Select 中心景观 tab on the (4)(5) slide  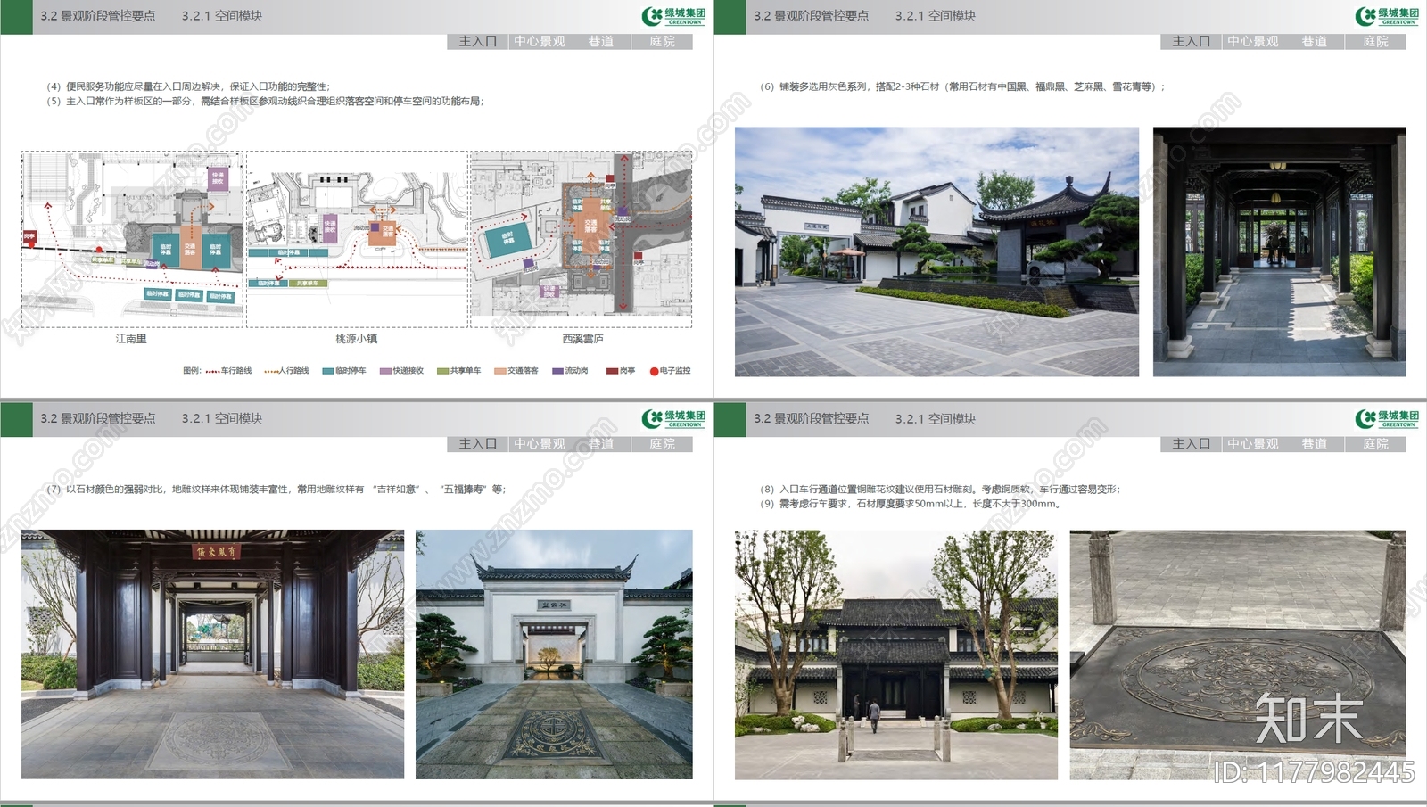click(539, 42)
